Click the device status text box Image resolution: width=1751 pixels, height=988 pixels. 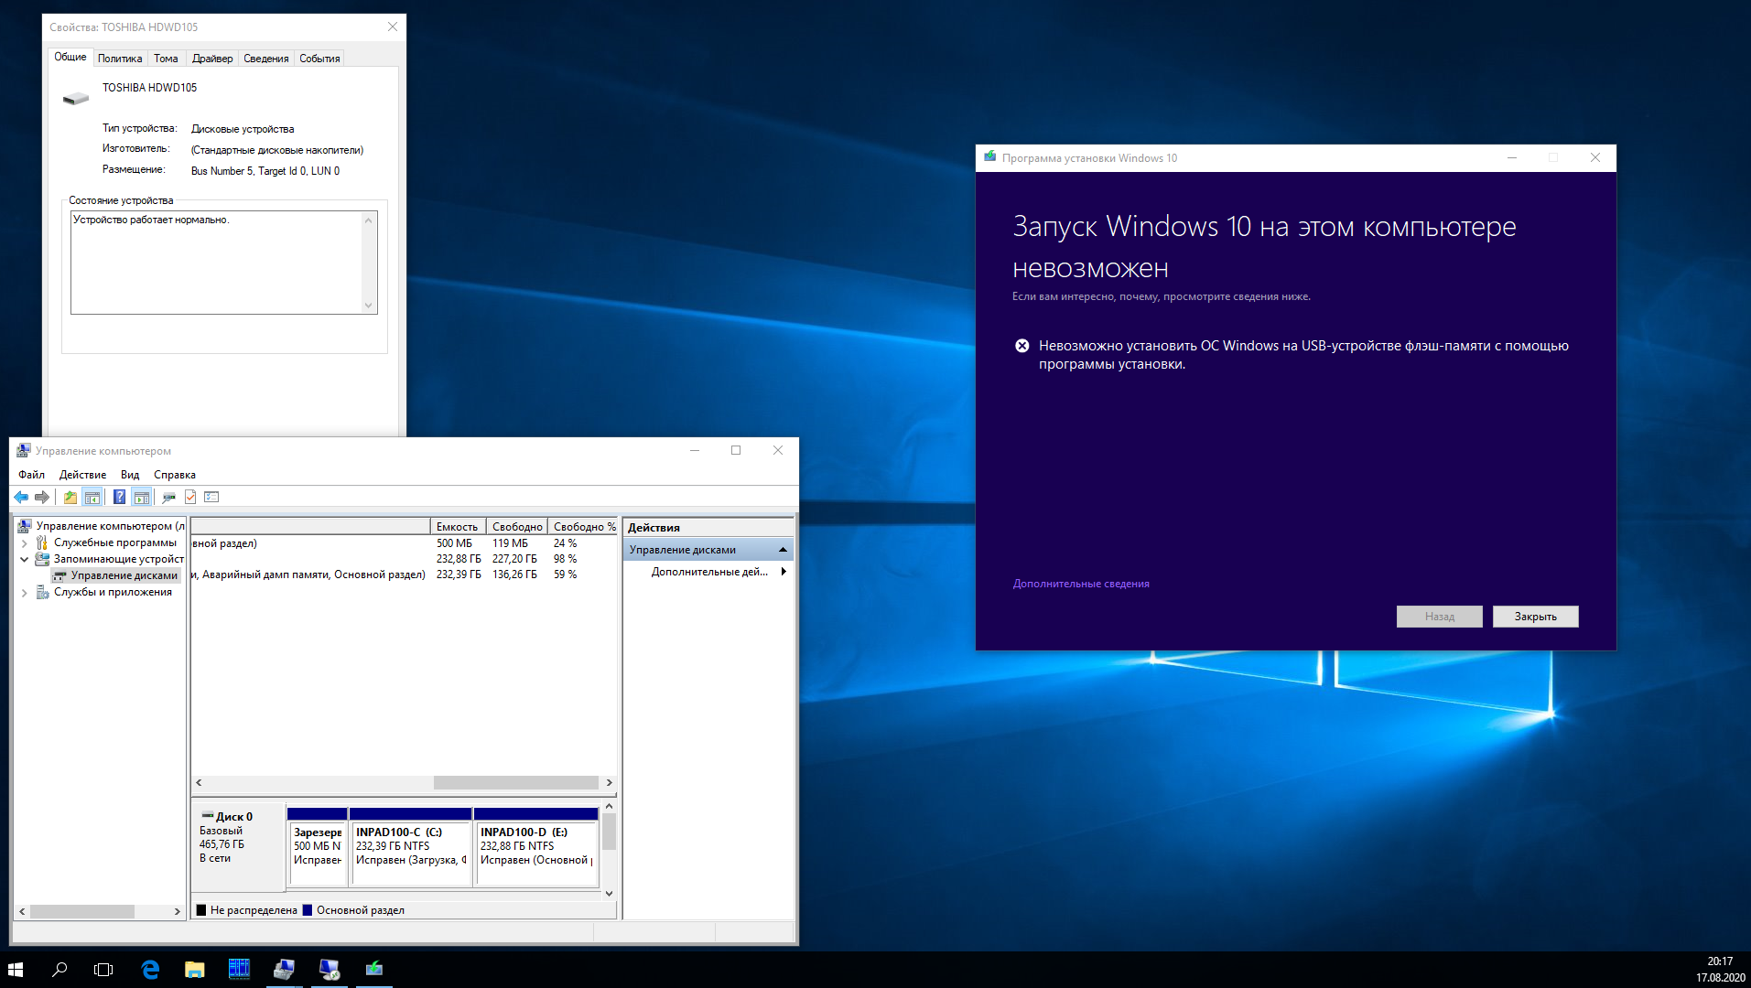pos(224,263)
